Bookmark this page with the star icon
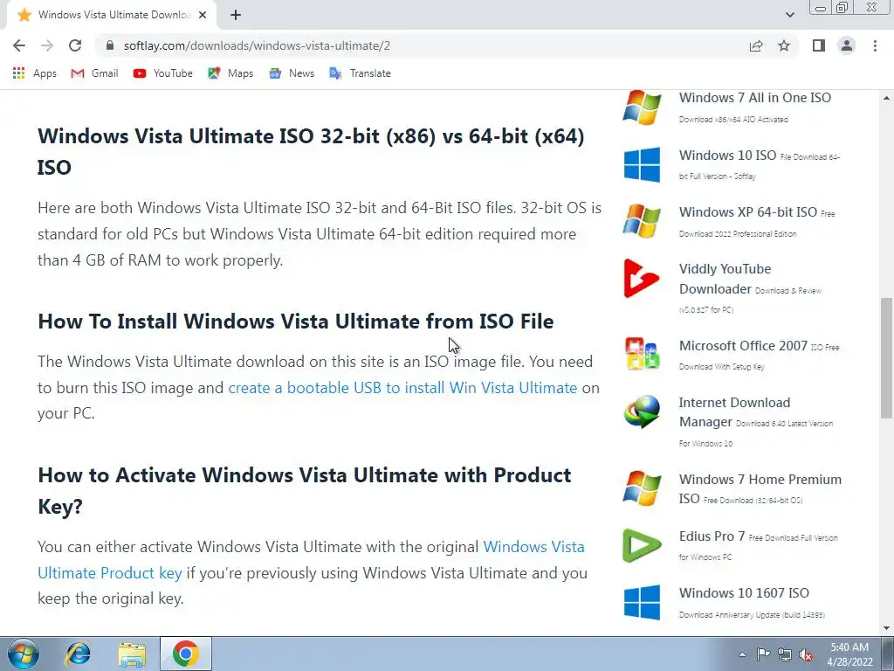894x671 pixels. pyautogui.click(x=784, y=45)
